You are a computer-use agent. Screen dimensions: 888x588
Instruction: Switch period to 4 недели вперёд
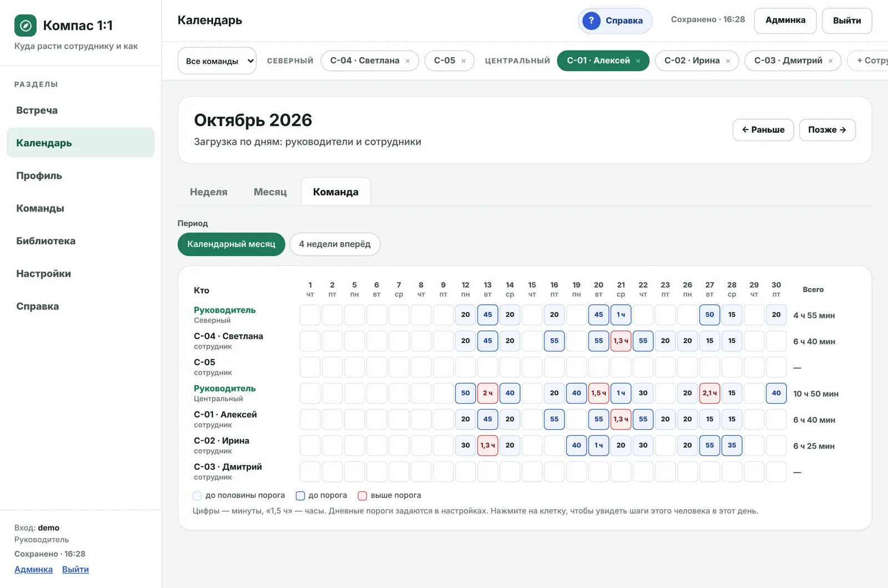coord(335,244)
